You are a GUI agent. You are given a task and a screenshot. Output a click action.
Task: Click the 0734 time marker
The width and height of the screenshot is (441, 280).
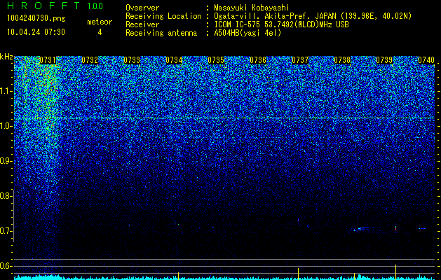click(x=174, y=60)
